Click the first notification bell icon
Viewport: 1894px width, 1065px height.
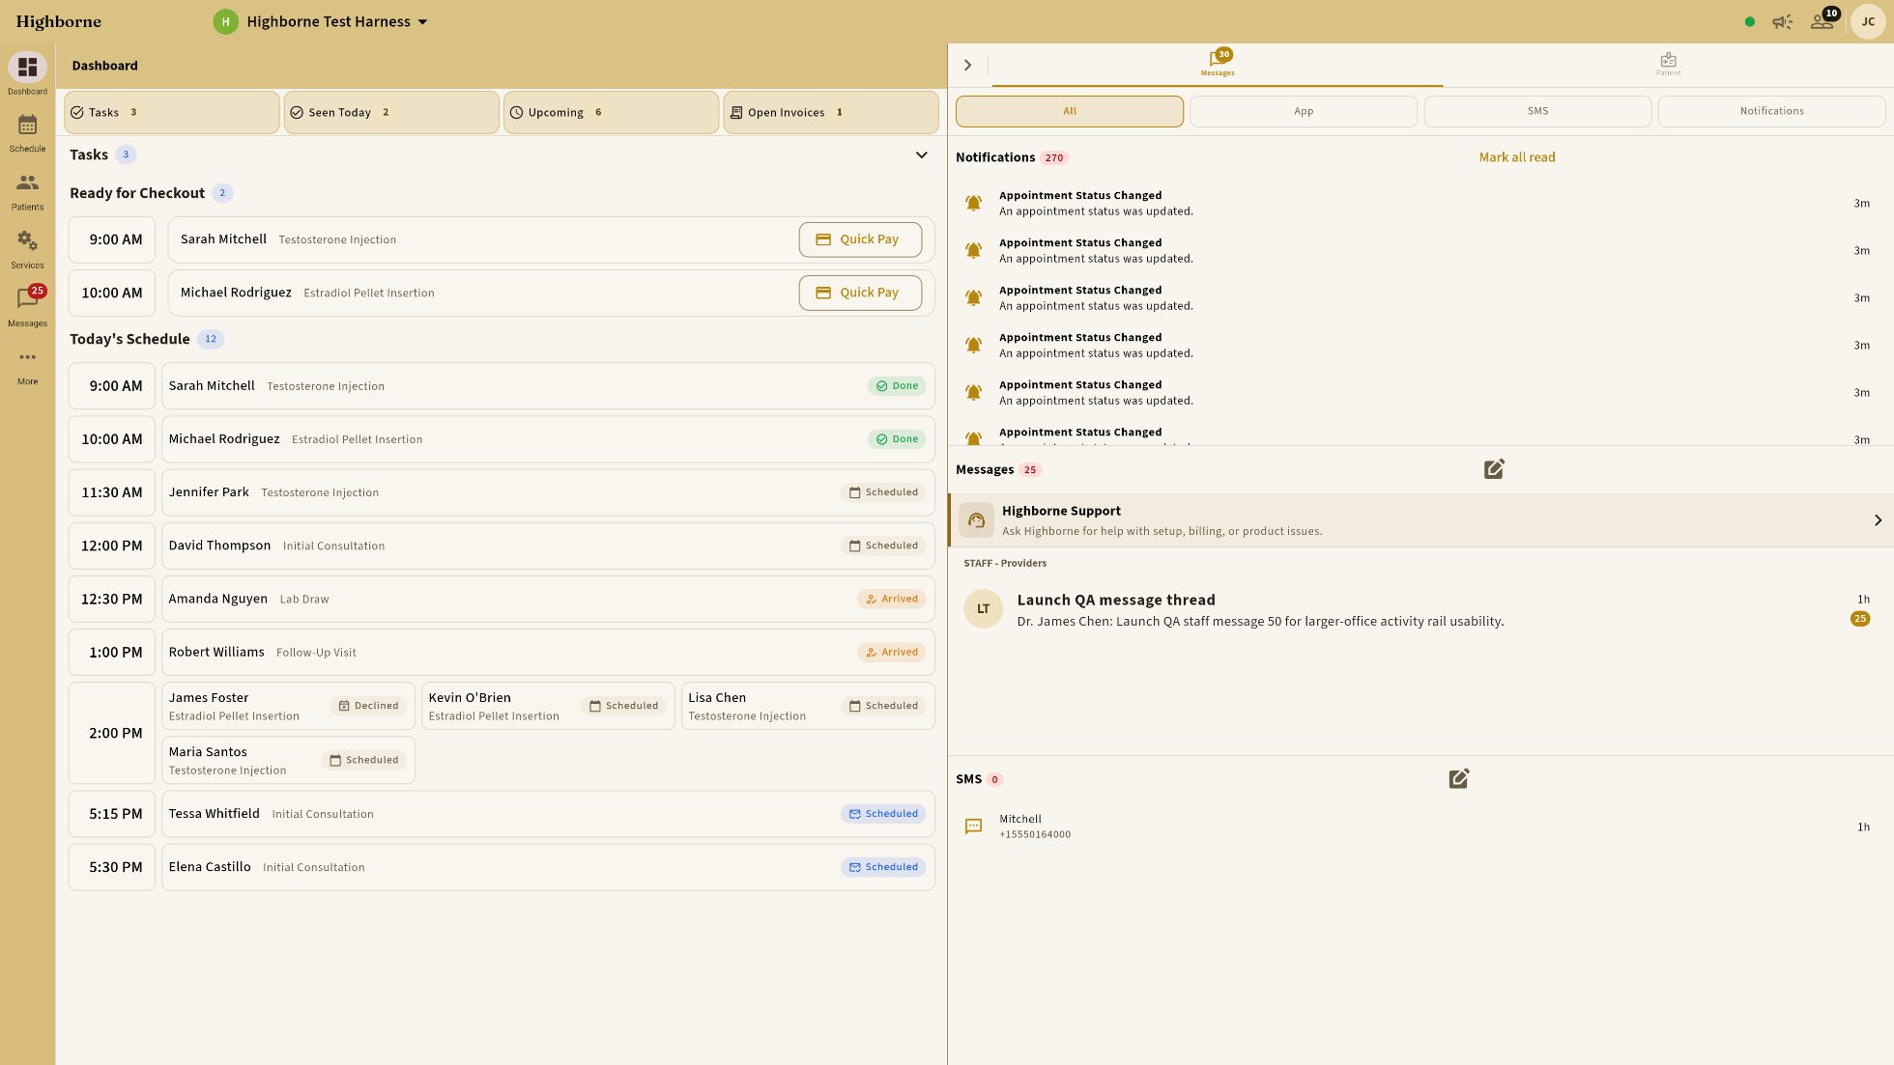point(973,203)
